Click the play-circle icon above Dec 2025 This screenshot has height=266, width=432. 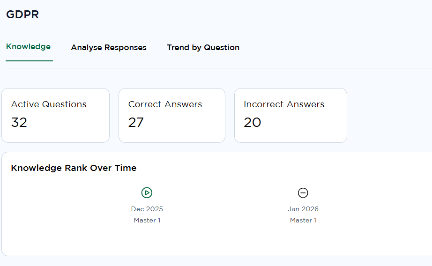tap(147, 192)
